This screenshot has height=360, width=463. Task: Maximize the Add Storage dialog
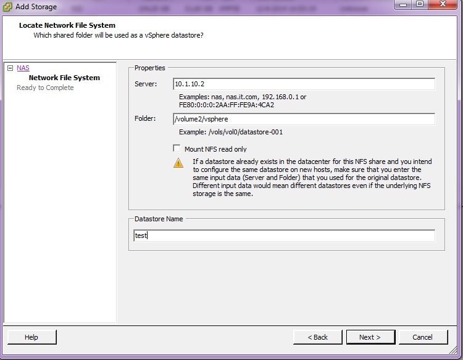click(420, 5)
